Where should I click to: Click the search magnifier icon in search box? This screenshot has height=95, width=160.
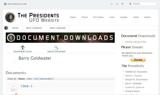coord(130,4)
